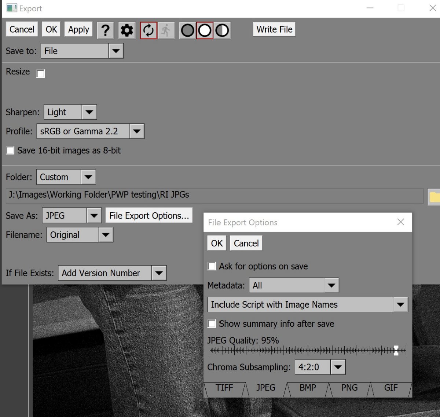440x417 pixels.
Task: Click the running figure icon
Action: [x=166, y=30]
